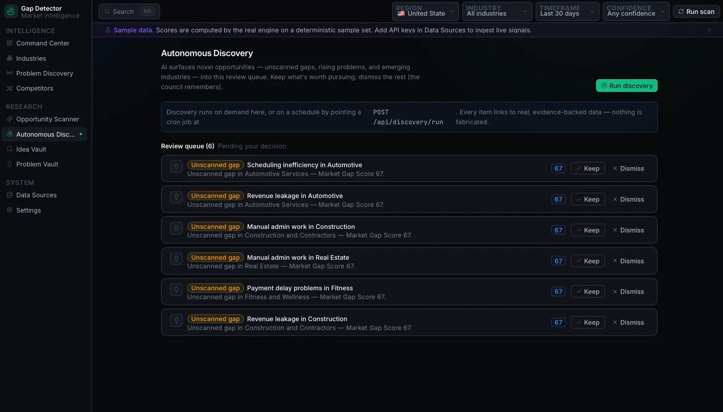This screenshot has width=723, height=412.
Task: Click lightbulb icon for Revenue leakage in Automotive
Action: (x=176, y=197)
